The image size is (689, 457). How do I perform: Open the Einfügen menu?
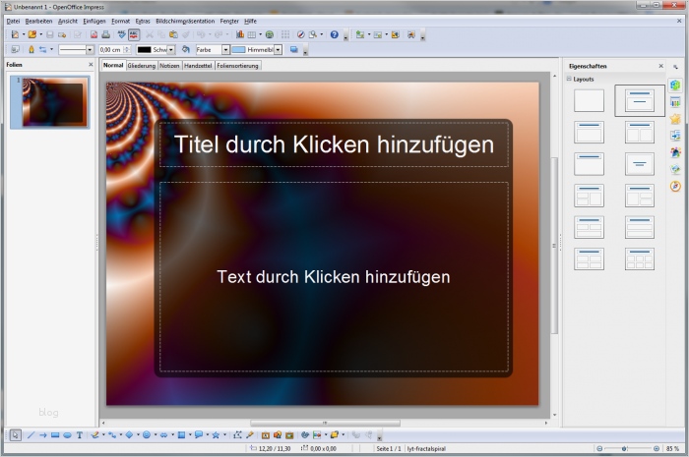coord(94,21)
